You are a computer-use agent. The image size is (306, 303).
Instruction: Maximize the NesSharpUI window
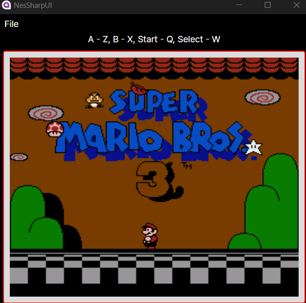point(268,5)
